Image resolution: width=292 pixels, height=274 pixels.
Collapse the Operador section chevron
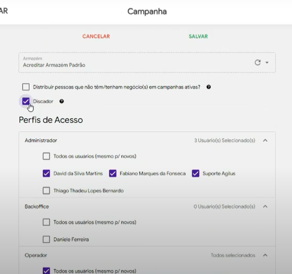click(x=265, y=255)
